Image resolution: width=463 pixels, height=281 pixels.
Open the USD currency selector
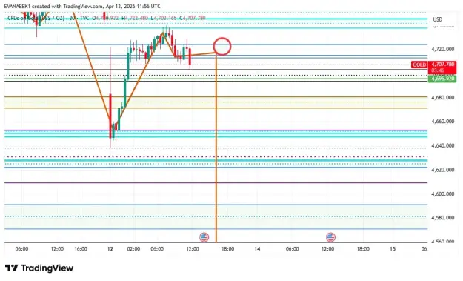[438, 19]
